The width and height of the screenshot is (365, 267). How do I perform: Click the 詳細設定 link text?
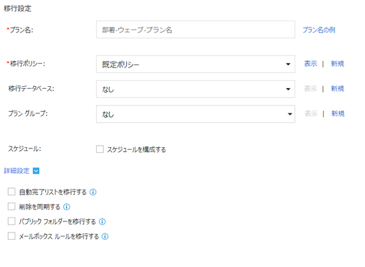pos(17,171)
